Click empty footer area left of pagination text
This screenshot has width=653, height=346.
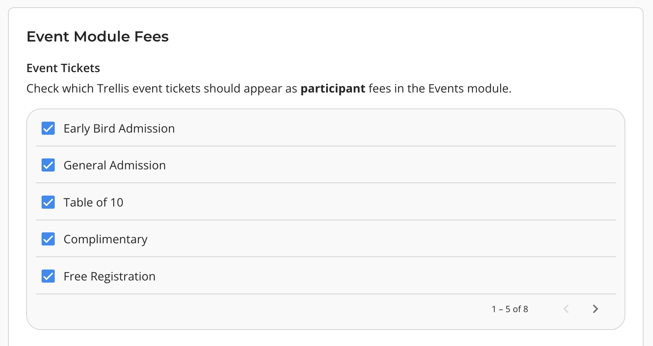point(255,309)
